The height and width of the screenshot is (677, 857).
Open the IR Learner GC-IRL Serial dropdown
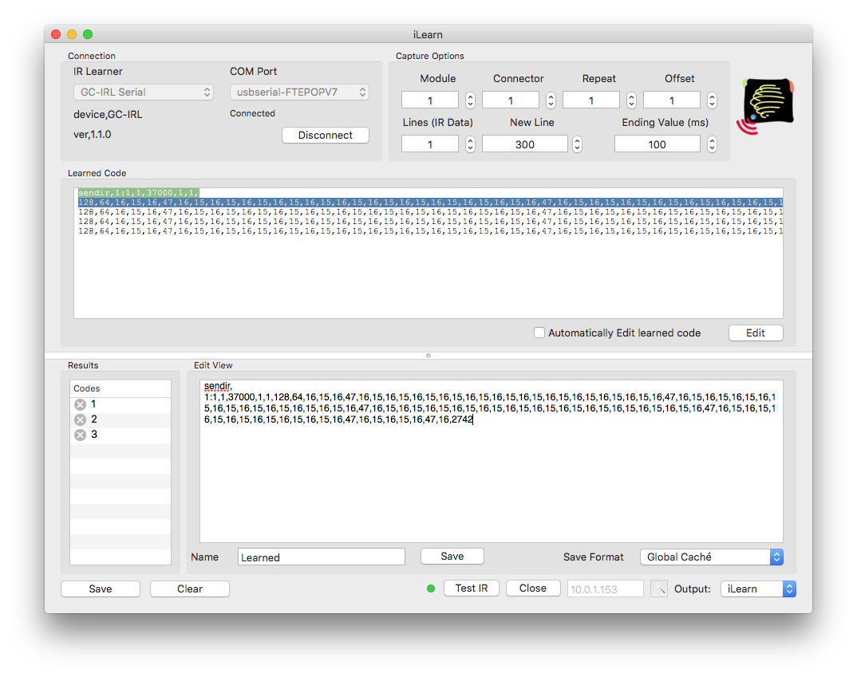point(143,92)
